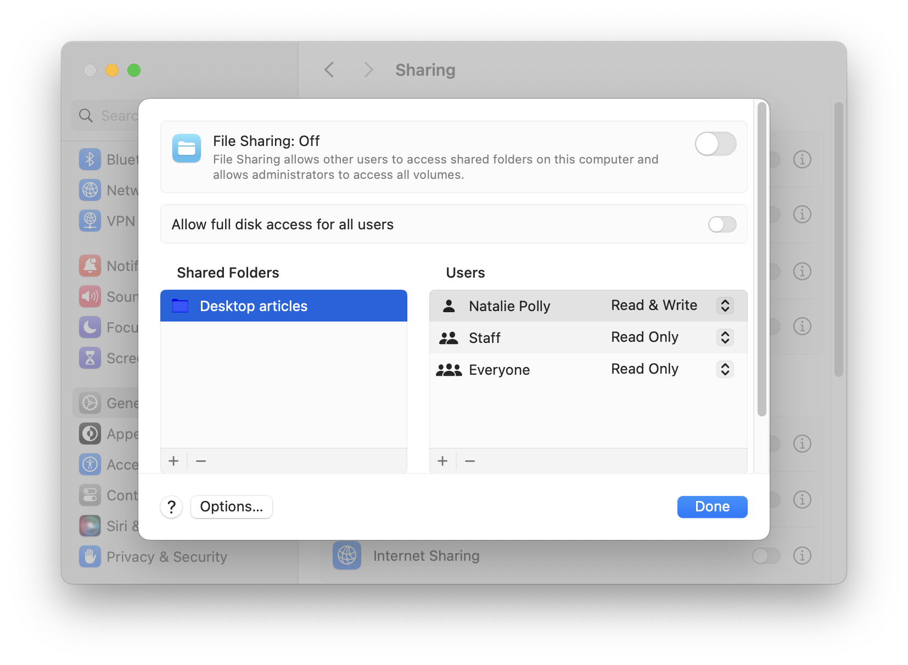This screenshot has width=908, height=665.
Task: Toggle full disk access for all users
Action: [722, 224]
